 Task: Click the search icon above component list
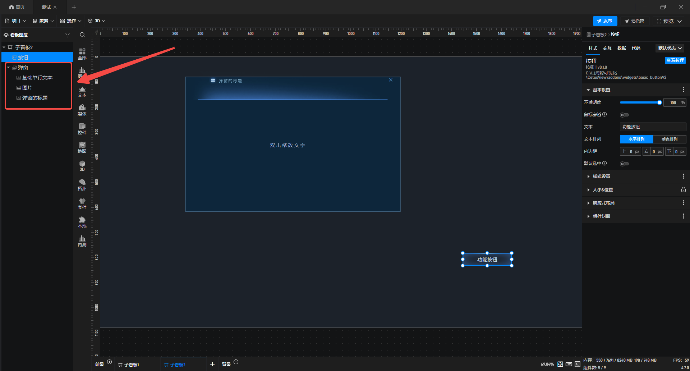click(82, 35)
